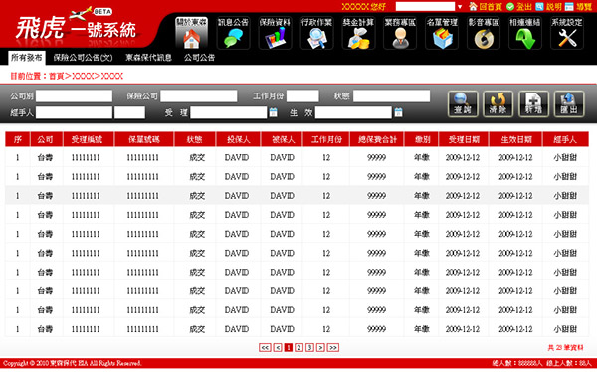Click the 匯出 export button
597x372 pixels.
click(569, 104)
